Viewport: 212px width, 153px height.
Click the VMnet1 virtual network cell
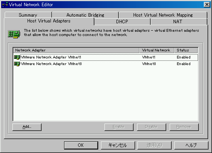(x=149, y=57)
